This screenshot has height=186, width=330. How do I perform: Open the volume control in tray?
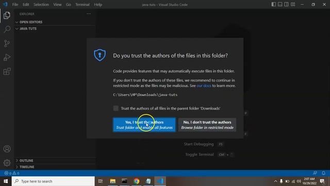pos(299,181)
